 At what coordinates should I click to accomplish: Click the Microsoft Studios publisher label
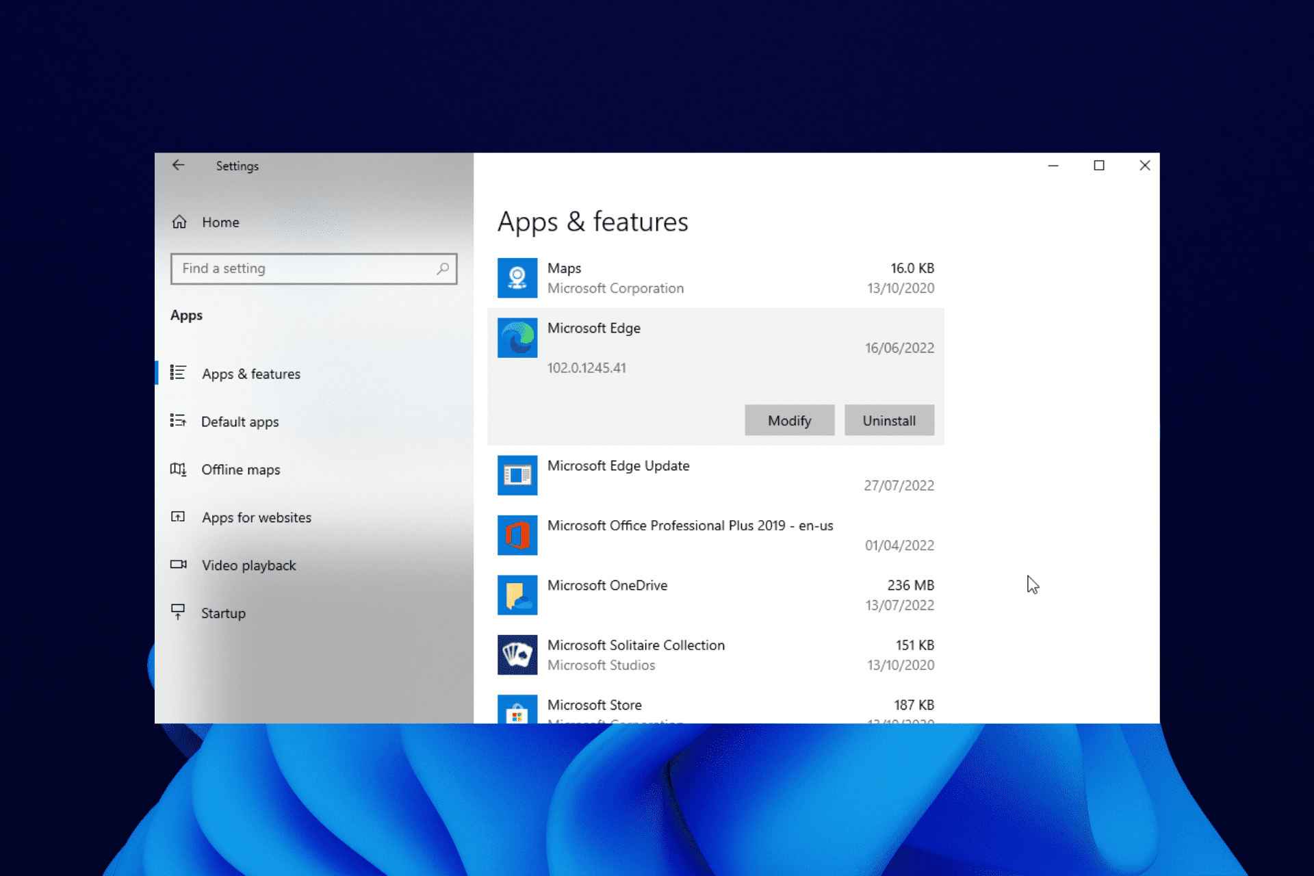[x=601, y=665]
